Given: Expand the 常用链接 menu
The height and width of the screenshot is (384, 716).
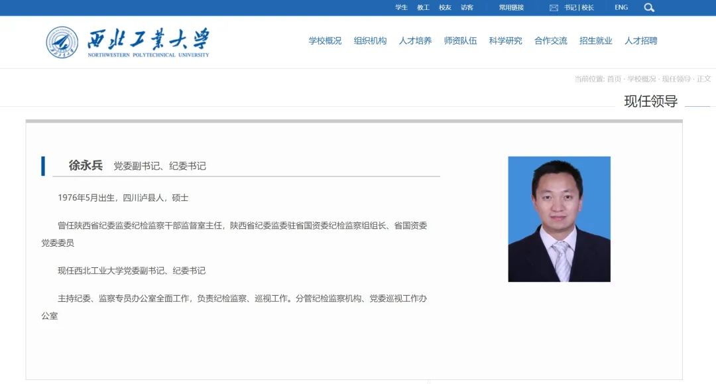Looking at the screenshot, I should tap(511, 8).
